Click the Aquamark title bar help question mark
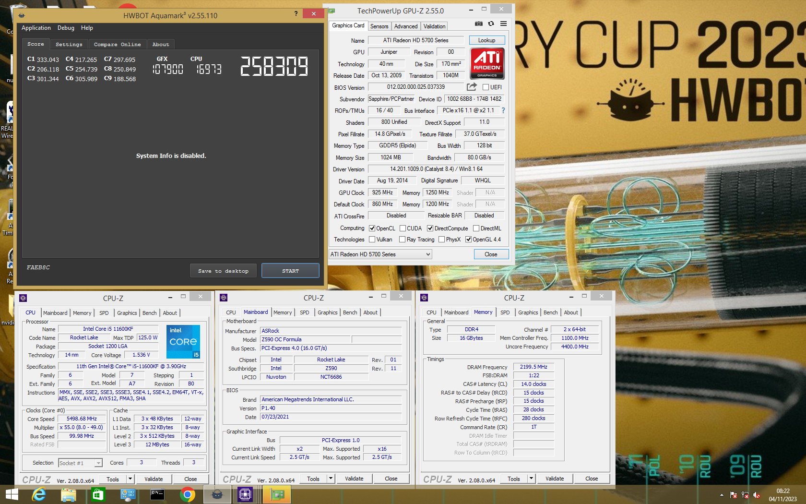The image size is (806, 504). [296, 13]
